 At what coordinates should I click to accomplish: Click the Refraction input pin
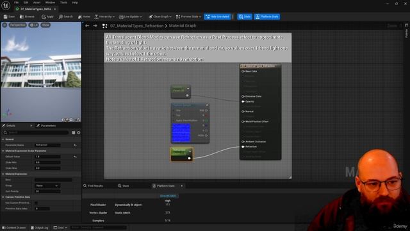[243, 147]
